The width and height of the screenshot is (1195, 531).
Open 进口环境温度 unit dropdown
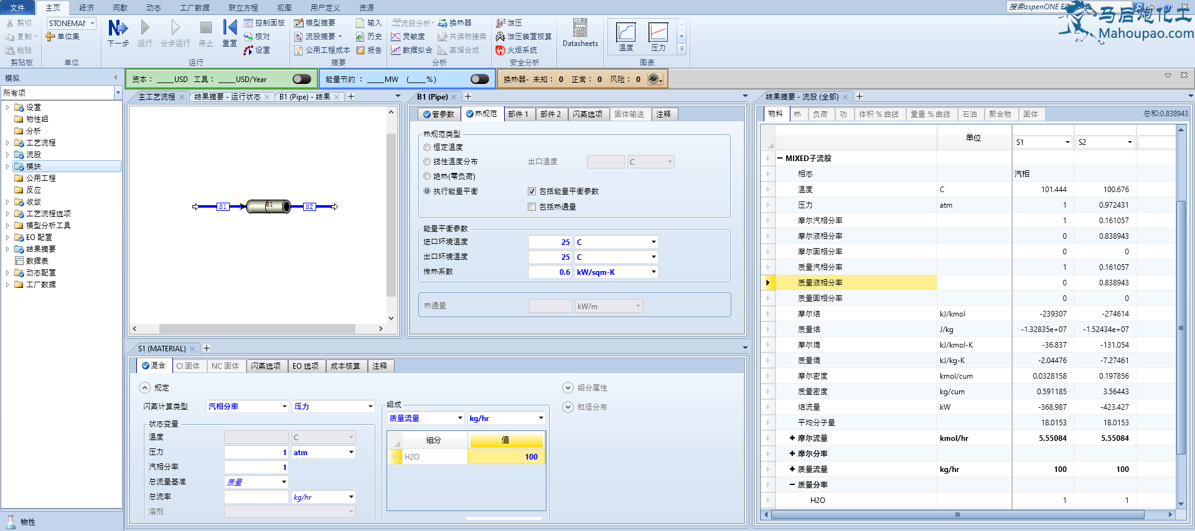[x=654, y=242]
